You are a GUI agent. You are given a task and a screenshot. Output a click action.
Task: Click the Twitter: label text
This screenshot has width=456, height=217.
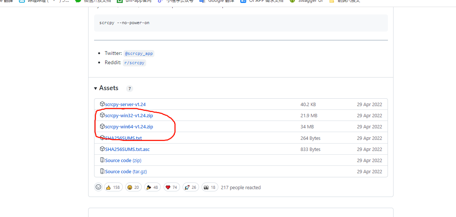coord(113,53)
